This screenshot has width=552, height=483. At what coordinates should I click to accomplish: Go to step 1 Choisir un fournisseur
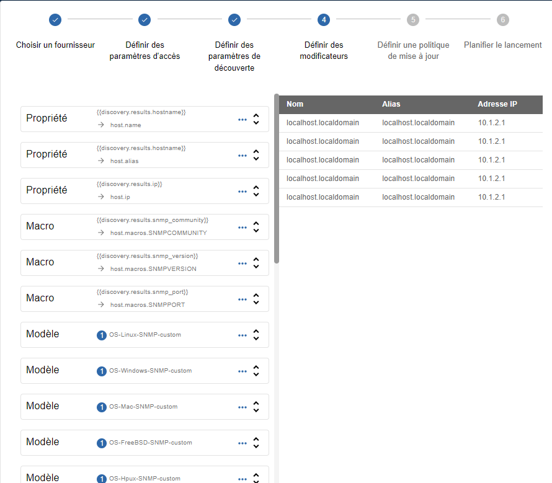pos(55,20)
